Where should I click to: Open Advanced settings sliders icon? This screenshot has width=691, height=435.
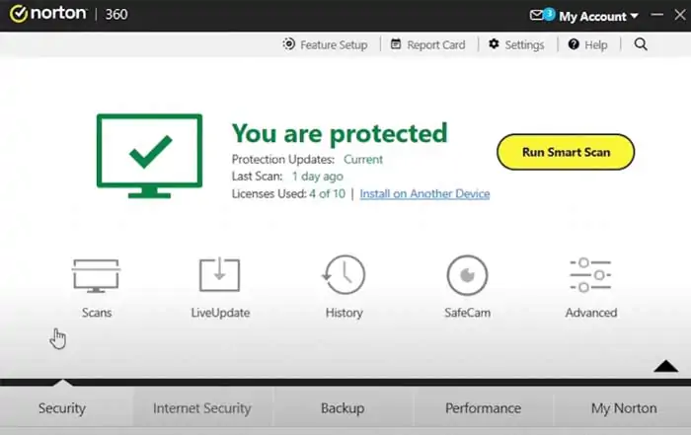[590, 275]
